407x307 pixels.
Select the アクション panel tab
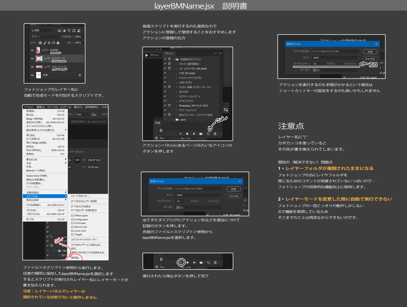point(169,53)
